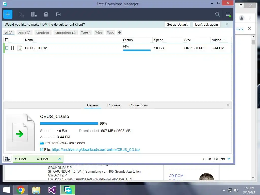Close the browser notification bar X
The height and width of the screenshot is (195, 260).
(249, 28)
